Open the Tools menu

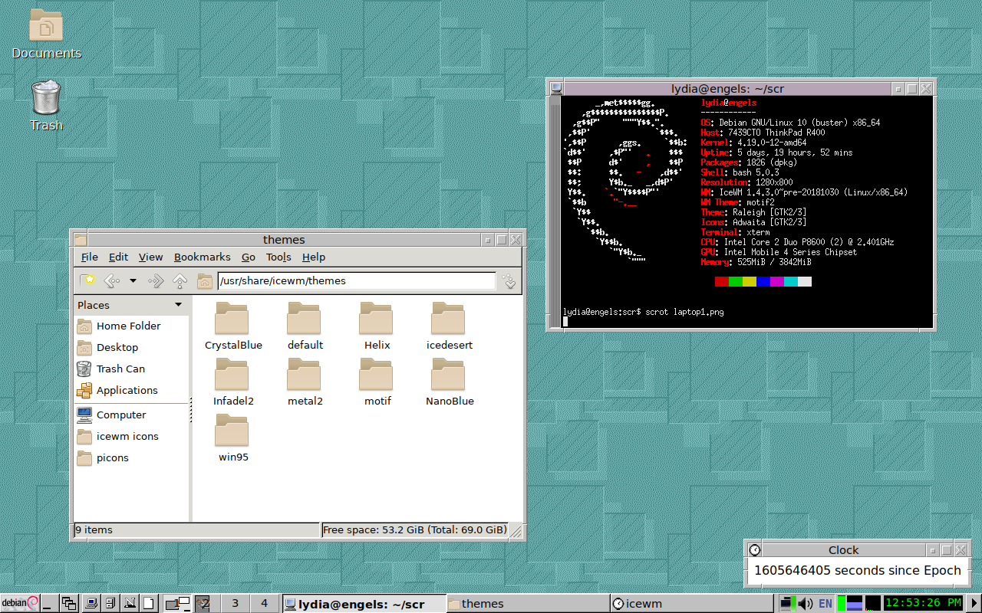click(x=278, y=257)
